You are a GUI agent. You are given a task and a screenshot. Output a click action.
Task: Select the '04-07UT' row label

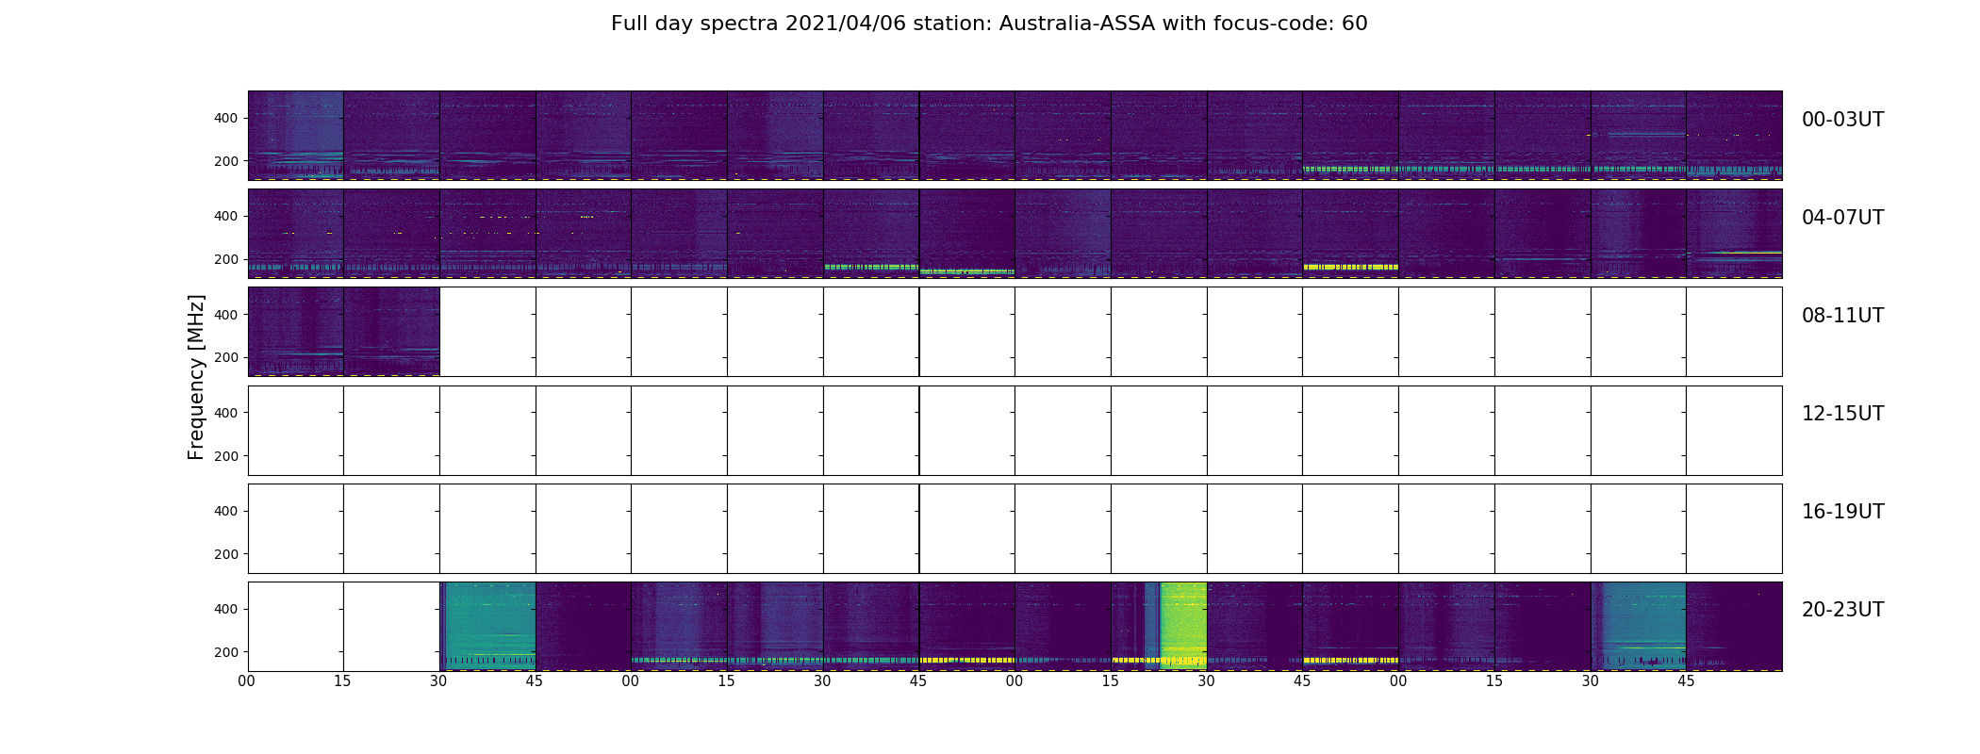[x=1842, y=218]
